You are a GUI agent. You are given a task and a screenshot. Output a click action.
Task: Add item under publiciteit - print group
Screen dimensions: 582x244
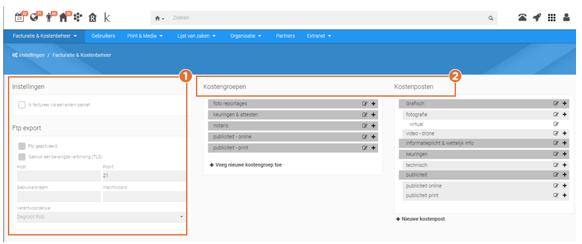[373, 148]
